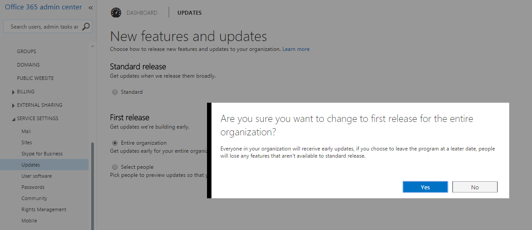This screenshot has height=230, width=532.
Task: Click the dialog's 'Are you sure' heading
Action: pyautogui.click(x=347, y=125)
